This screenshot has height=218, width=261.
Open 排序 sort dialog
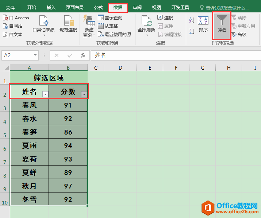click(203, 24)
